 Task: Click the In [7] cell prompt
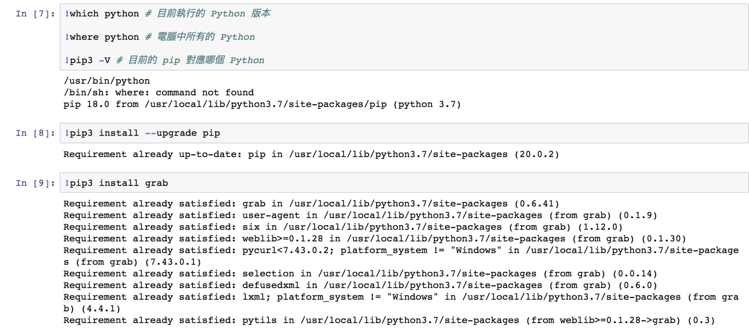(x=35, y=14)
